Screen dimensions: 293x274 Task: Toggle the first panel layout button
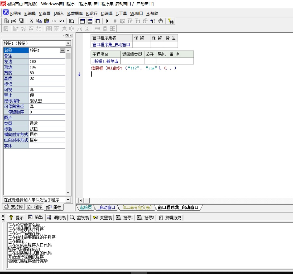(82, 21)
